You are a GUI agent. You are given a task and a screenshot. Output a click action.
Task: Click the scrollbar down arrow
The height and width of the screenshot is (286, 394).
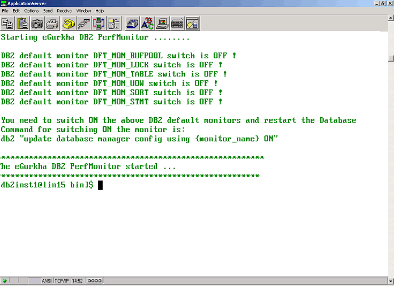click(x=391, y=281)
